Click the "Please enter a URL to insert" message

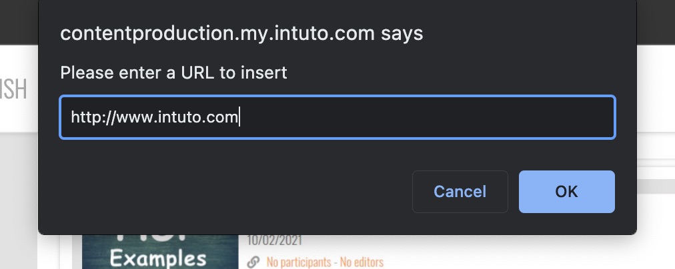[173, 72]
